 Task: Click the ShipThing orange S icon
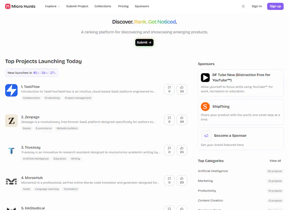pos(205,107)
